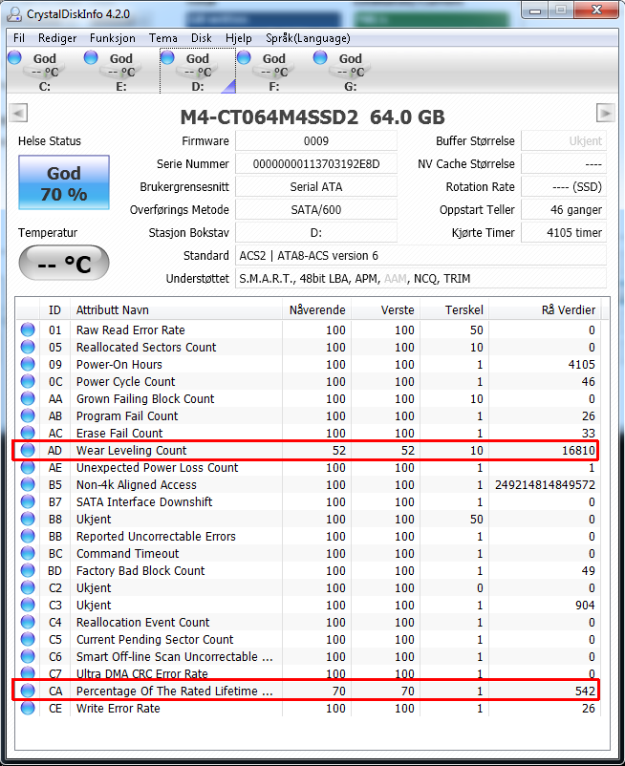Click the NV Cache Størrelse ---- field
This screenshot has width=625, height=766.
tap(564, 164)
